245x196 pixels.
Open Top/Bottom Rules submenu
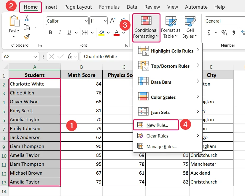(168, 66)
